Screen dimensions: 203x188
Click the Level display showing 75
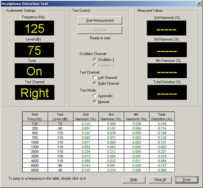click(x=35, y=50)
